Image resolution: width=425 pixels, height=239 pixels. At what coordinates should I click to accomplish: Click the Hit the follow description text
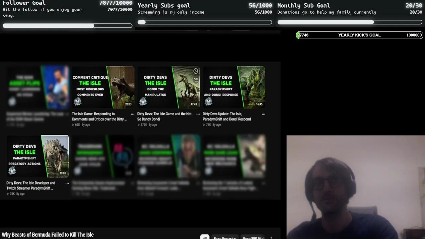point(42,13)
